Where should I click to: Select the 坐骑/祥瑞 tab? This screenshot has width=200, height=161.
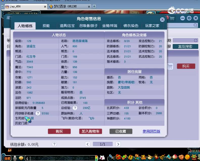click(x=110, y=26)
